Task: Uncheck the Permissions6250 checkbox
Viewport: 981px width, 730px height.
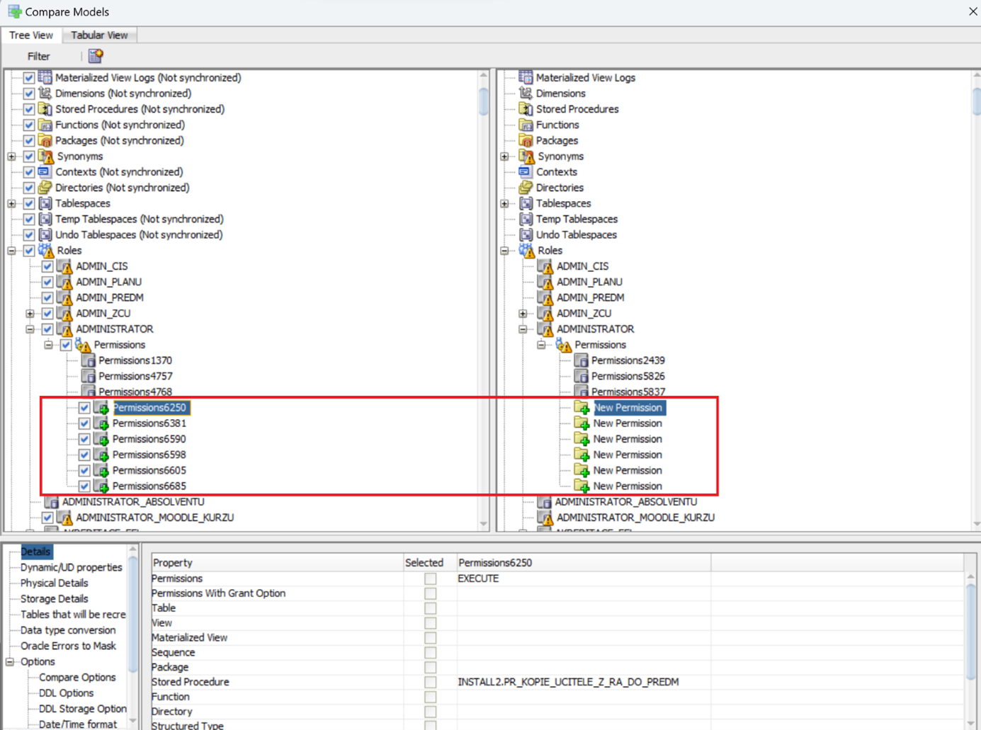Action: click(x=84, y=408)
